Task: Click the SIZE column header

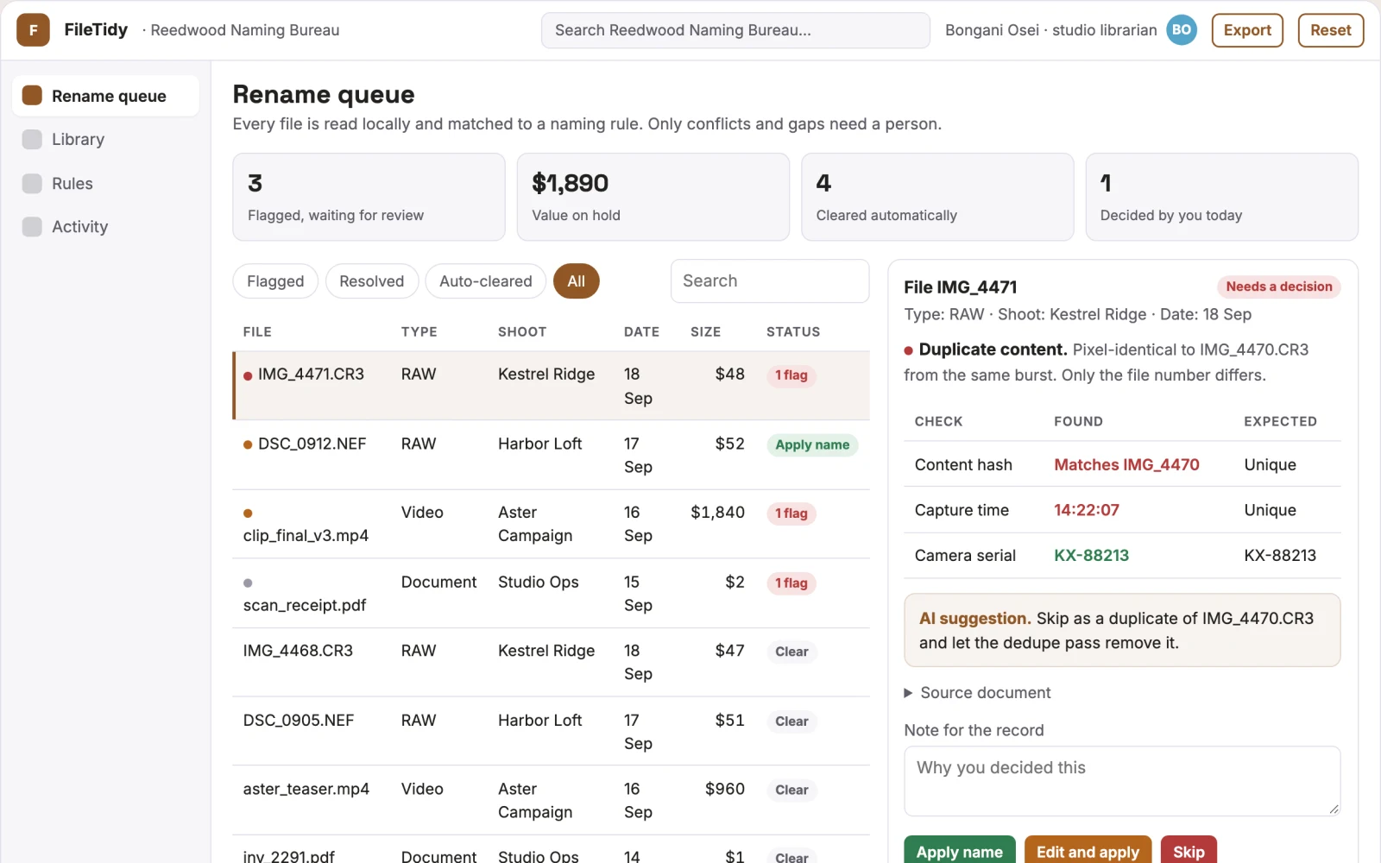Action: tap(705, 331)
